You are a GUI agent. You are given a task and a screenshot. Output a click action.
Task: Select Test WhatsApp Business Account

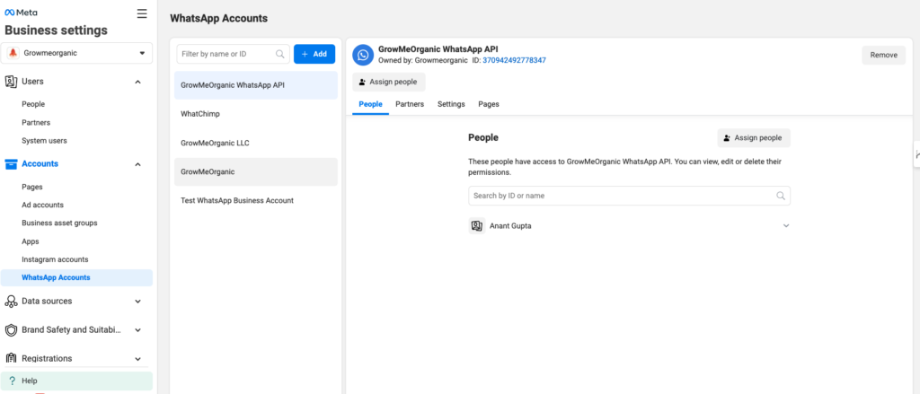(x=256, y=200)
